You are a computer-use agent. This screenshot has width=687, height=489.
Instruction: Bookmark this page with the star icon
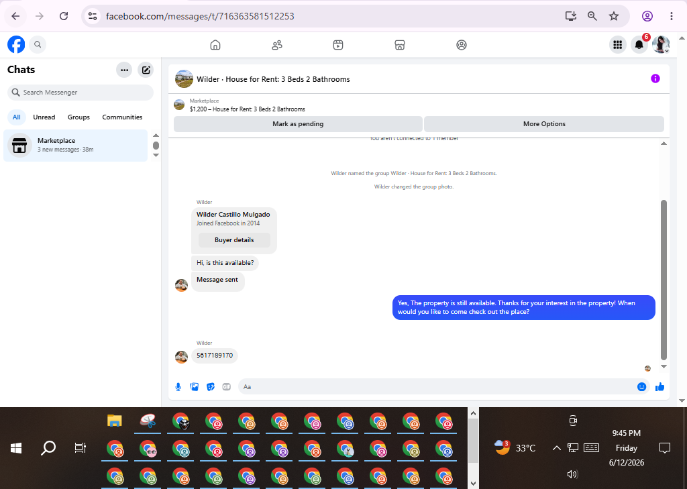pos(614,16)
